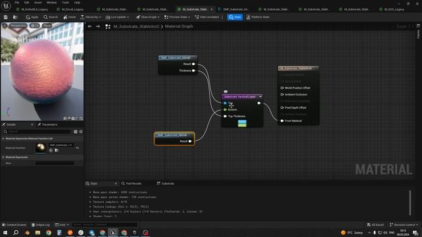Apply material changes with Apply button

tap(32, 17)
